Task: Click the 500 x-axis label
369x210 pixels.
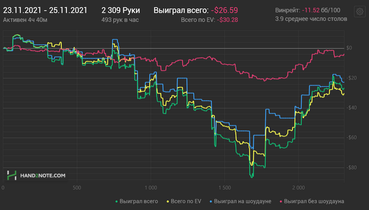Action: [x=77, y=188]
